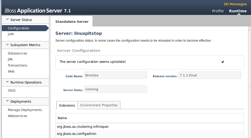The height and width of the screenshot is (138, 251).
Task: Click the vertical scrollbar up arrow
Action: [x=249, y=29]
